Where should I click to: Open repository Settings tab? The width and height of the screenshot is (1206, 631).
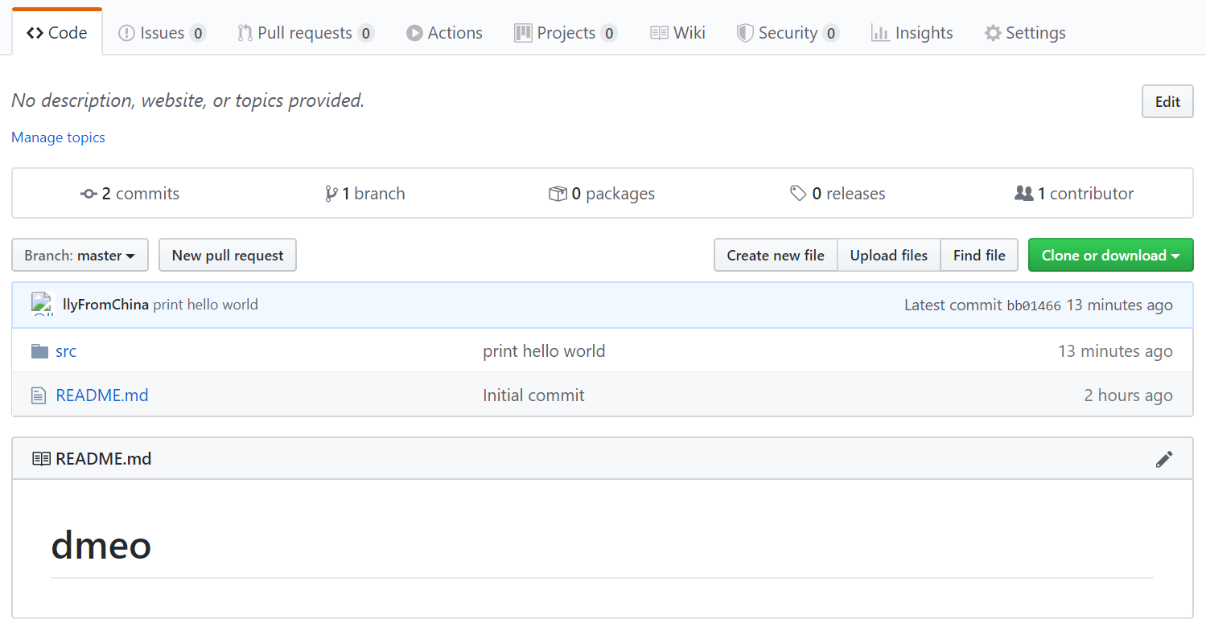(x=1025, y=33)
